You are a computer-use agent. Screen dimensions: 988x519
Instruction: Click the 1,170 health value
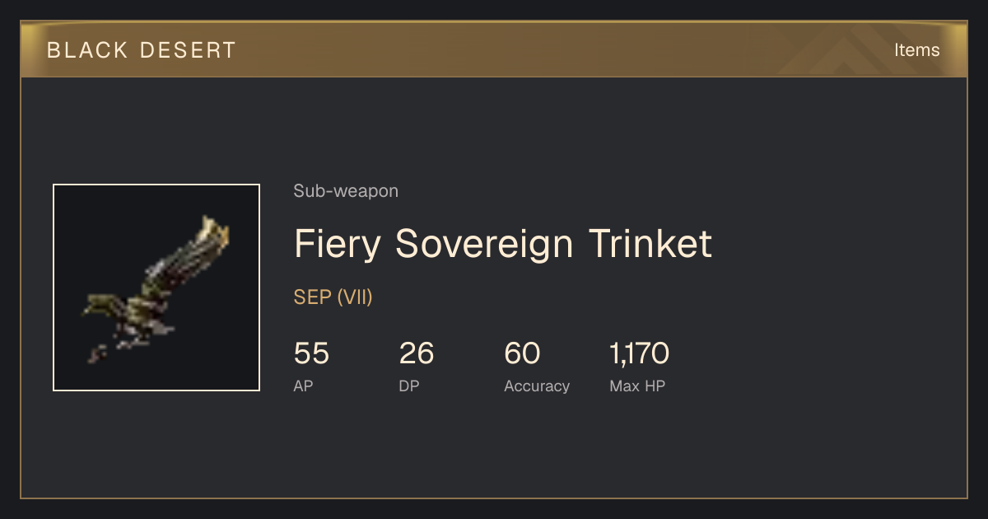639,354
